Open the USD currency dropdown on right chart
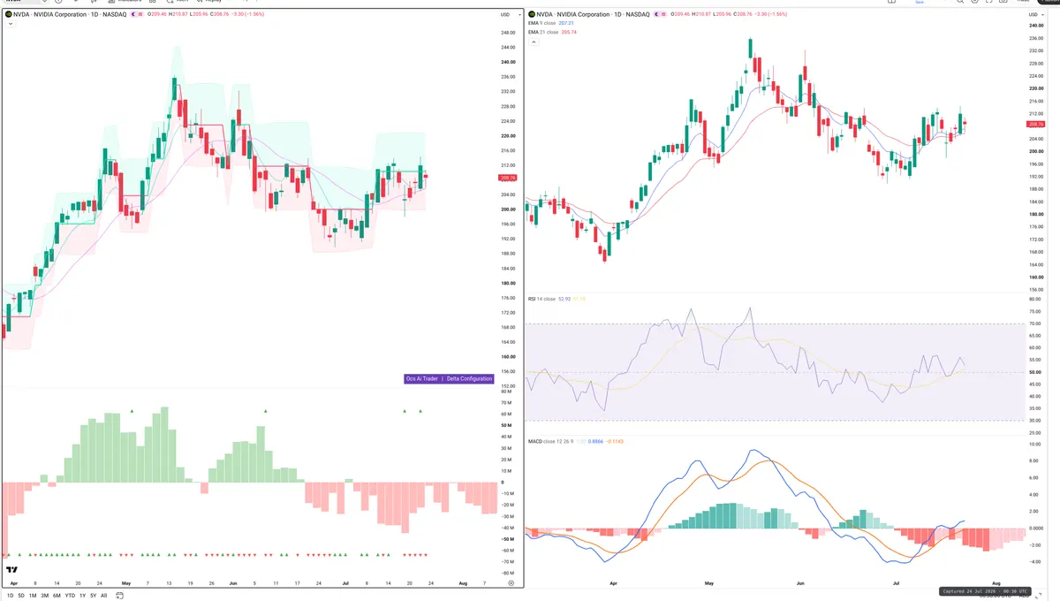This screenshot has height=601, width=1060. tap(1034, 14)
